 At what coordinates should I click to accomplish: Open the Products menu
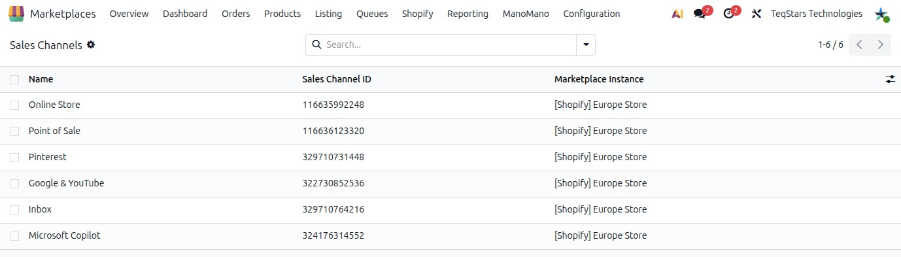point(282,14)
